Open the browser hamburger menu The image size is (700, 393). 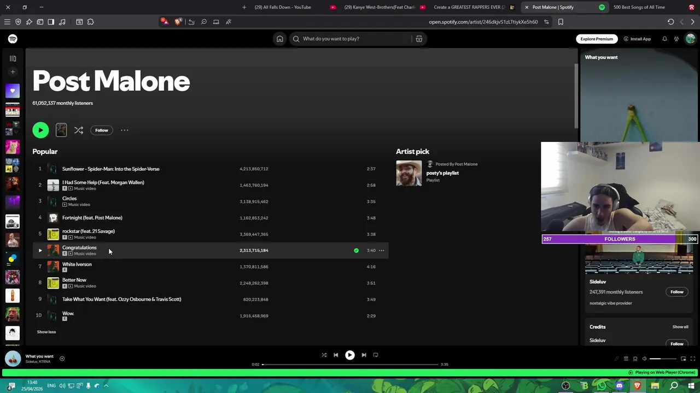tap(7, 22)
